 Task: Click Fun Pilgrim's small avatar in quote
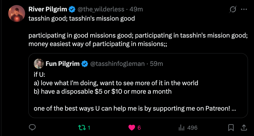coord(39,64)
